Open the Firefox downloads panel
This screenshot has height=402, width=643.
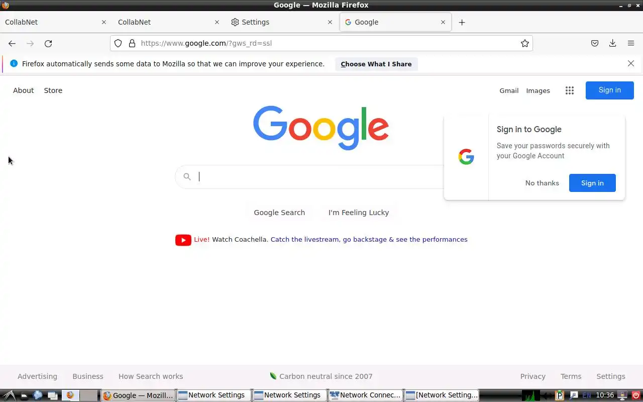(613, 43)
